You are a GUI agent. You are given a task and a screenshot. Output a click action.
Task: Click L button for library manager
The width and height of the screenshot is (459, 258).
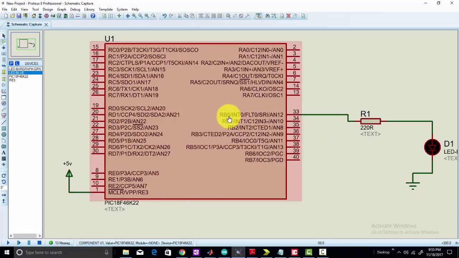pos(17,63)
